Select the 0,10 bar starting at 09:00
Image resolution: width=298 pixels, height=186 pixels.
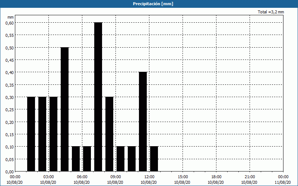coord(120,159)
